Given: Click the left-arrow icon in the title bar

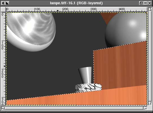Looking at the screenshot, I should (x=3, y=3).
